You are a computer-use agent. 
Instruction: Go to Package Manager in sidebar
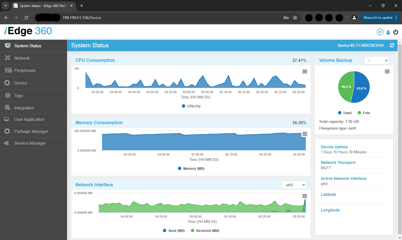coord(31,131)
